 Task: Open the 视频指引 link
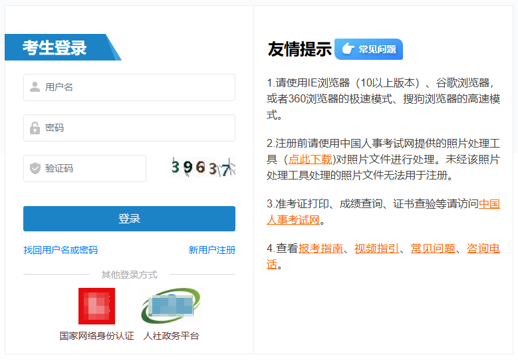pyautogui.click(x=377, y=249)
